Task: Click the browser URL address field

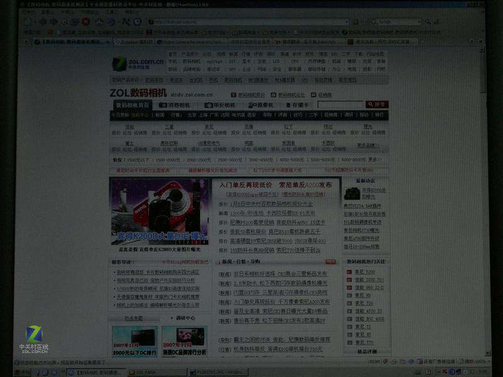Action: pyautogui.click(x=247, y=22)
